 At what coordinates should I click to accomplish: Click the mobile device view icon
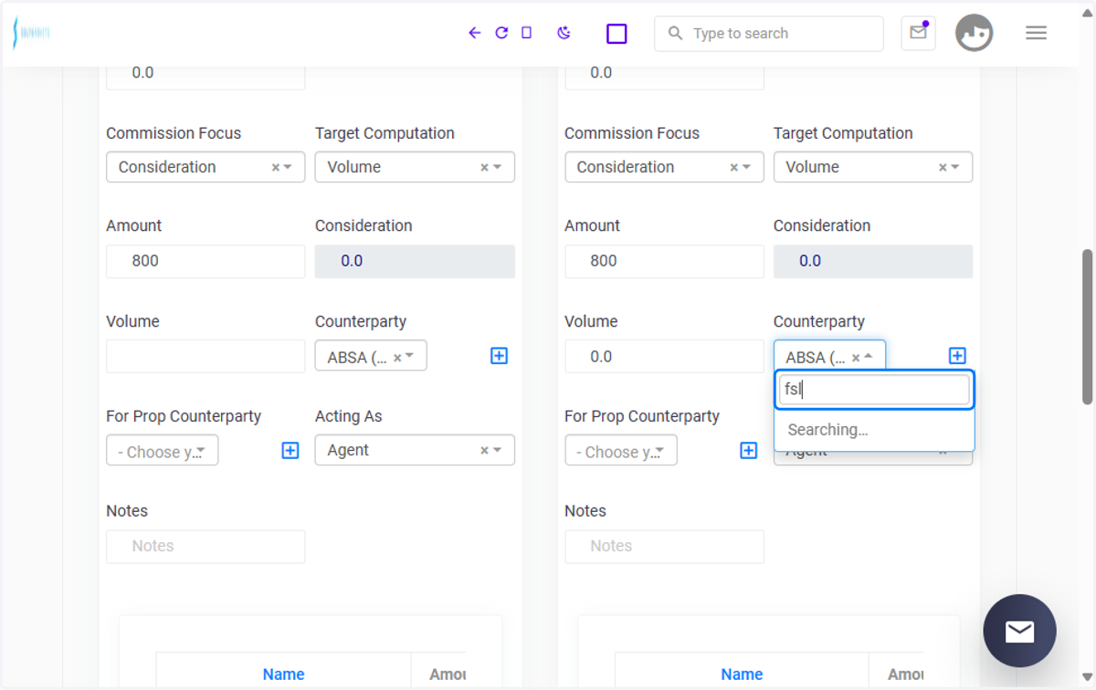tap(526, 33)
